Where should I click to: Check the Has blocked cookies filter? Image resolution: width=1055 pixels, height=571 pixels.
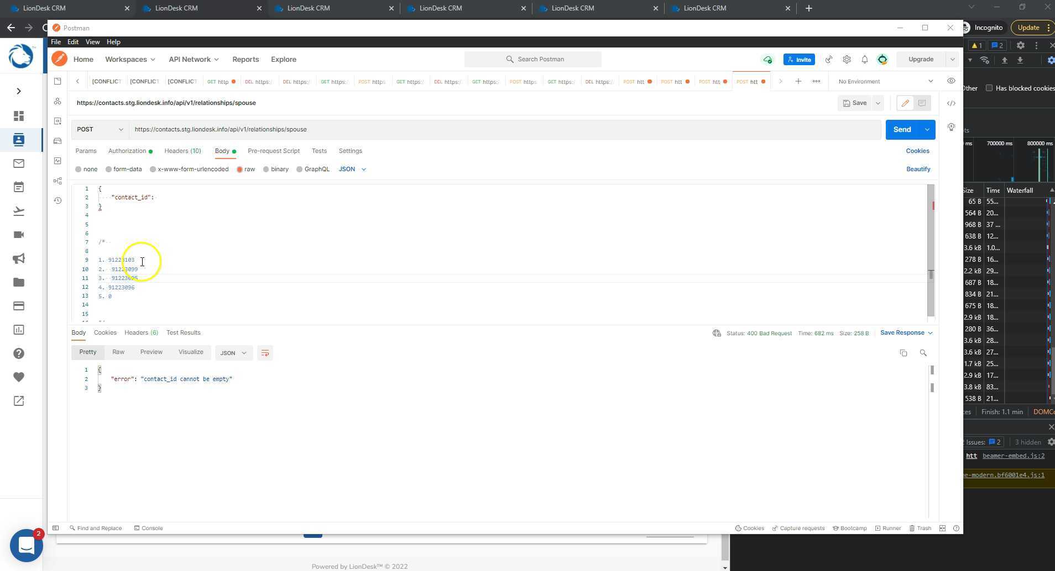989,88
